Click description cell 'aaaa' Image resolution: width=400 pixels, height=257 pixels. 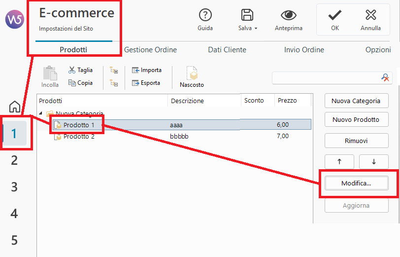[x=176, y=125]
